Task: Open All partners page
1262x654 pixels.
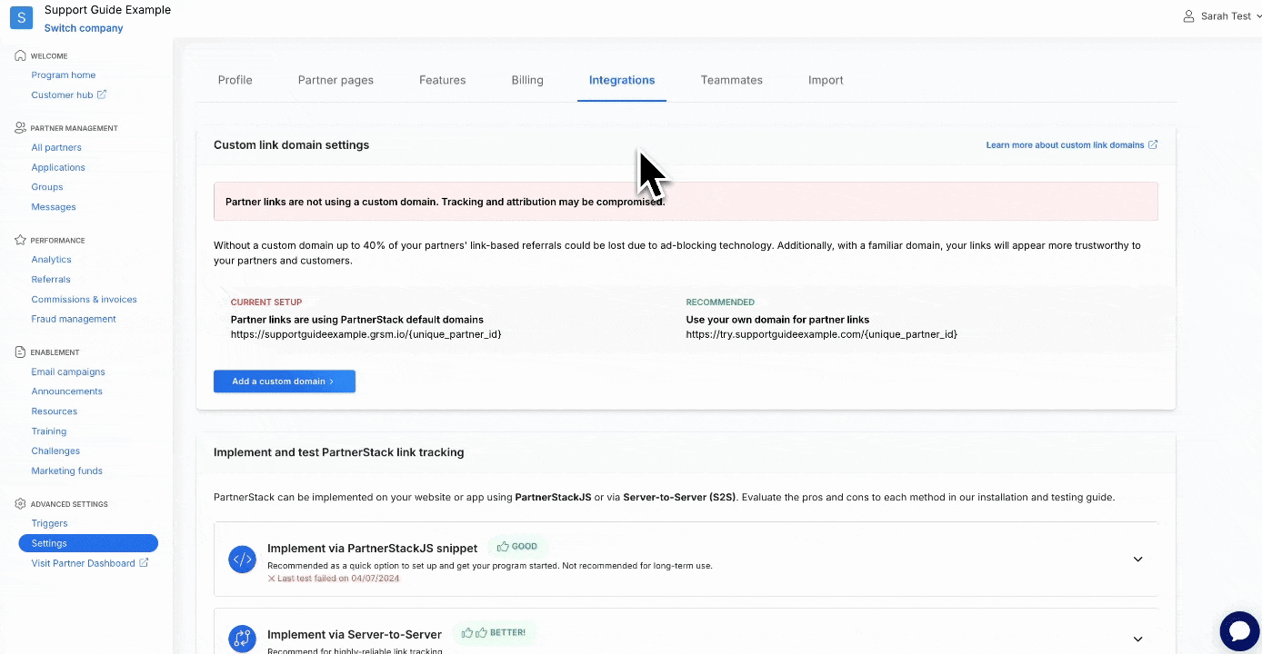Action: 56,147
